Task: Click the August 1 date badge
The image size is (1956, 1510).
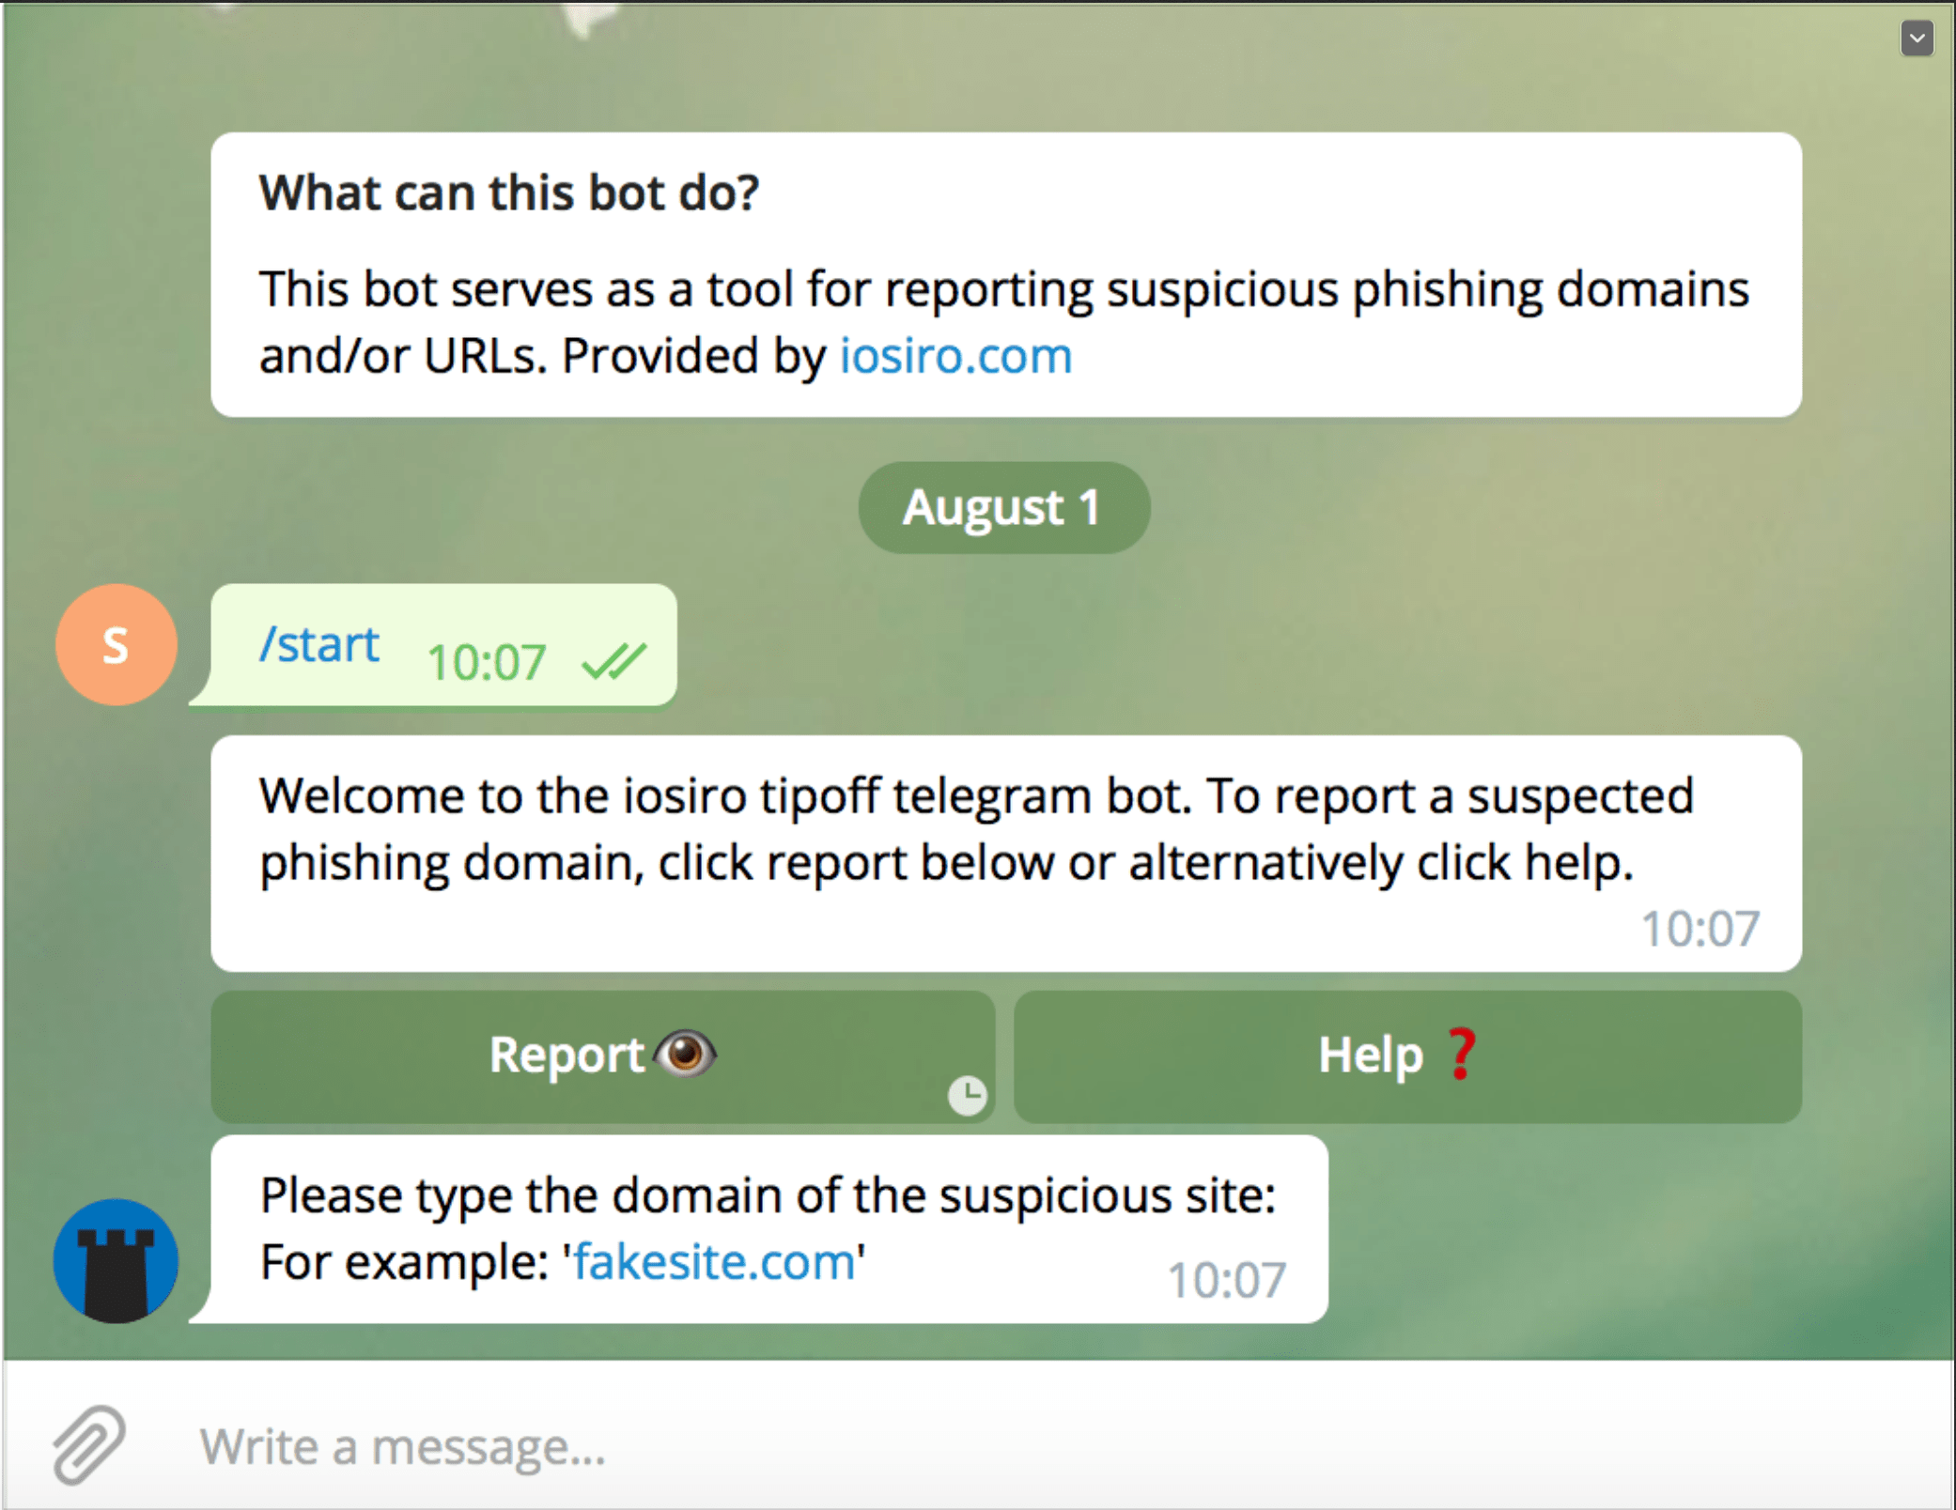Action: pyautogui.click(x=1003, y=507)
